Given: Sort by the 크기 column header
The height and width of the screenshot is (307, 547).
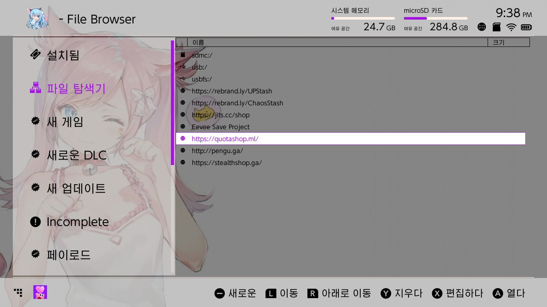Looking at the screenshot, I should (x=509, y=42).
